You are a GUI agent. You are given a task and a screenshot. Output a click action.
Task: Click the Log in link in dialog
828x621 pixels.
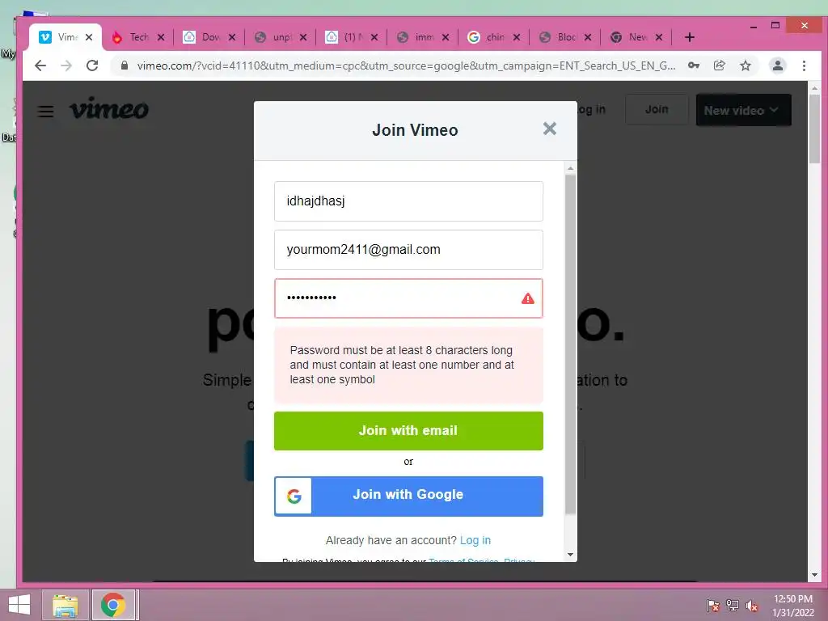(x=475, y=540)
